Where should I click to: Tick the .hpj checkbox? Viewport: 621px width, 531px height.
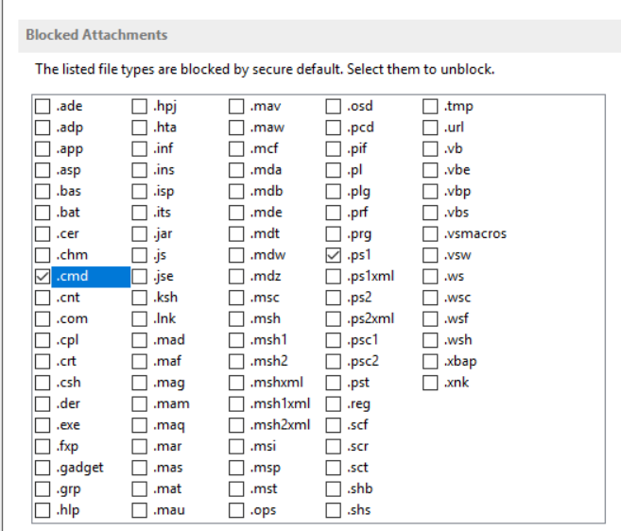click(x=139, y=106)
